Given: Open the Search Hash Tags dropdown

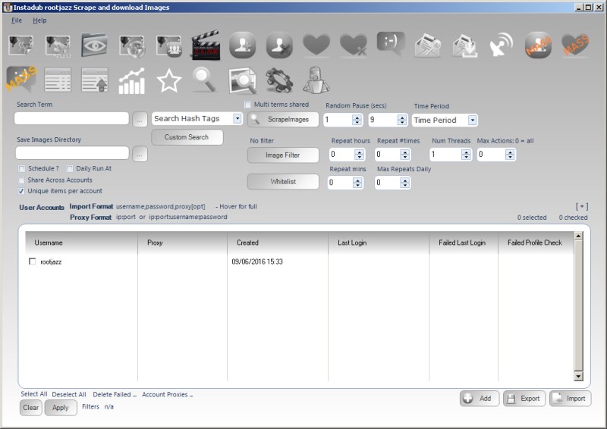Looking at the screenshot, I should [237, 119].
